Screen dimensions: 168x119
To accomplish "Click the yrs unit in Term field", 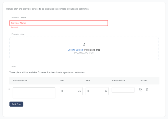I will click(x=79, y=91).
